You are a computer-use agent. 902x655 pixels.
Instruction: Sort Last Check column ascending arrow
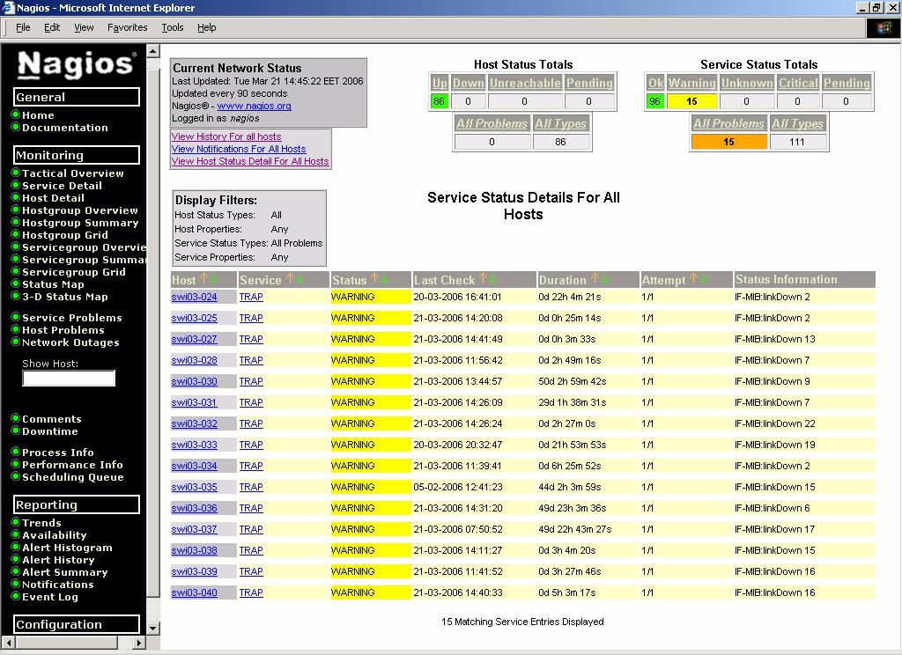click(484, 279)
